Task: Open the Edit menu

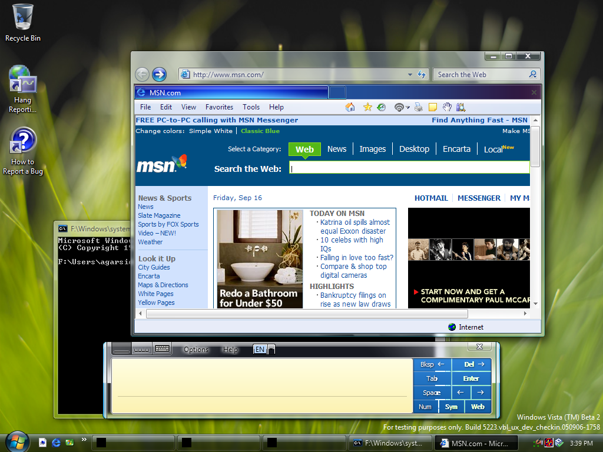Action: pyautogui.click(x=166, y=107)
